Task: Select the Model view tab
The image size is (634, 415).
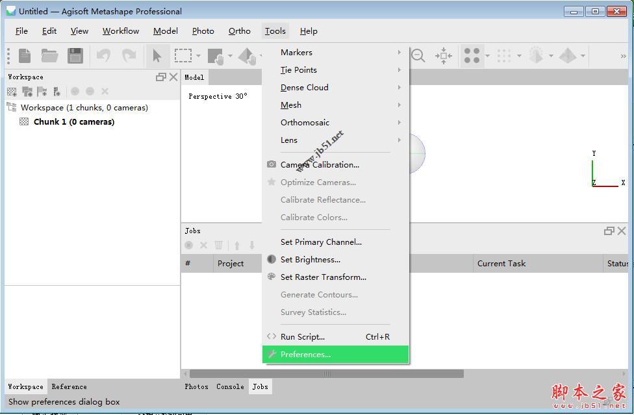Action: 194,77
